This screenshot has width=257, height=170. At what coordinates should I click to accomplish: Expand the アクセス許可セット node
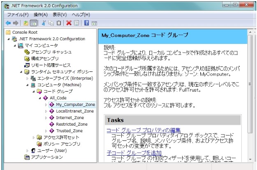click(34, 138)
